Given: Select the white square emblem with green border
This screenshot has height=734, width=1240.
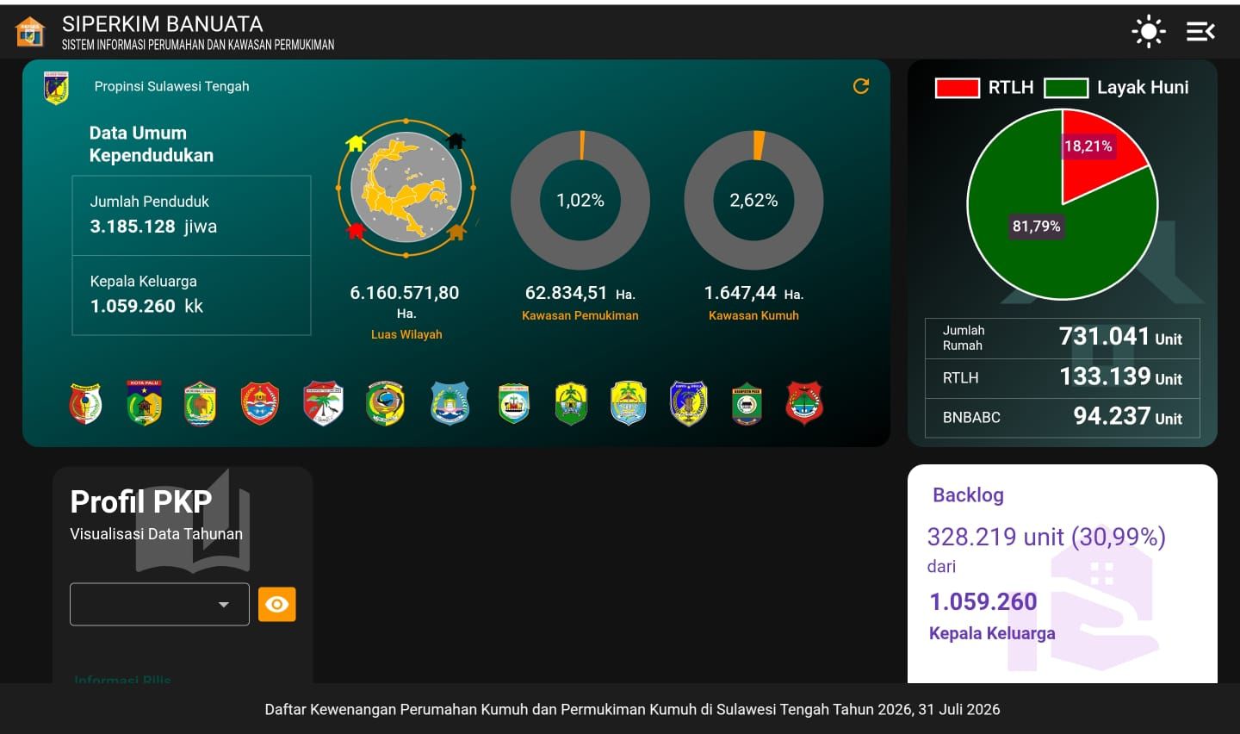Looking at the screenshot, I should tap(514, 403).
